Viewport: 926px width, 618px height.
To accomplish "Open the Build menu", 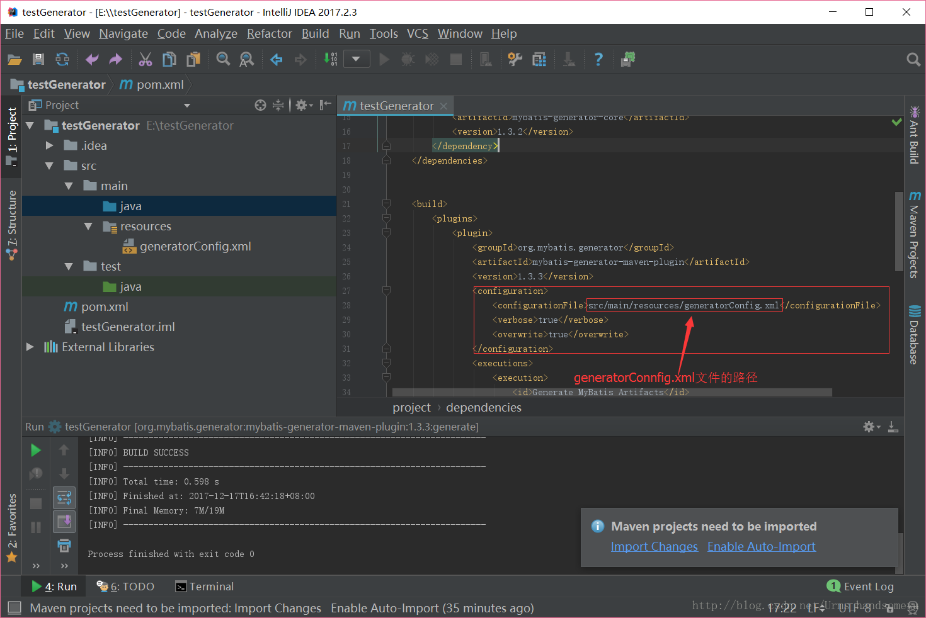I will (315, 33).
